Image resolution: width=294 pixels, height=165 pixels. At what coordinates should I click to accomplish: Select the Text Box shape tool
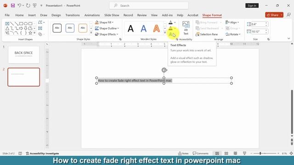(x=7, y=23)
